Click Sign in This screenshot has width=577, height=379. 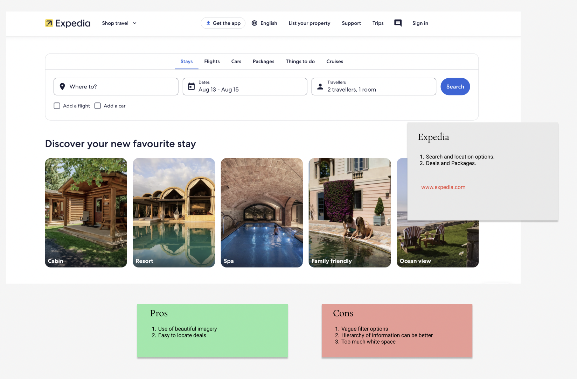click(420, 23)
